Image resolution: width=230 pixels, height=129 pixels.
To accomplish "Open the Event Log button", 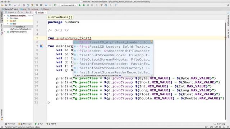I will pyautogui.click(x=220, y=124).
